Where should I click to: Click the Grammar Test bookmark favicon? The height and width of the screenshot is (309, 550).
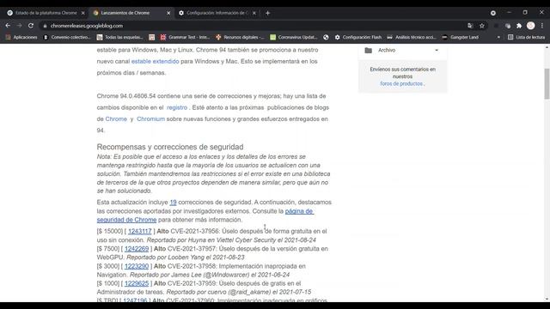pos(163,37)
